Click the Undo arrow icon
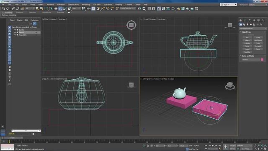This screenshot has height=151, width=268. pos(4,8)
